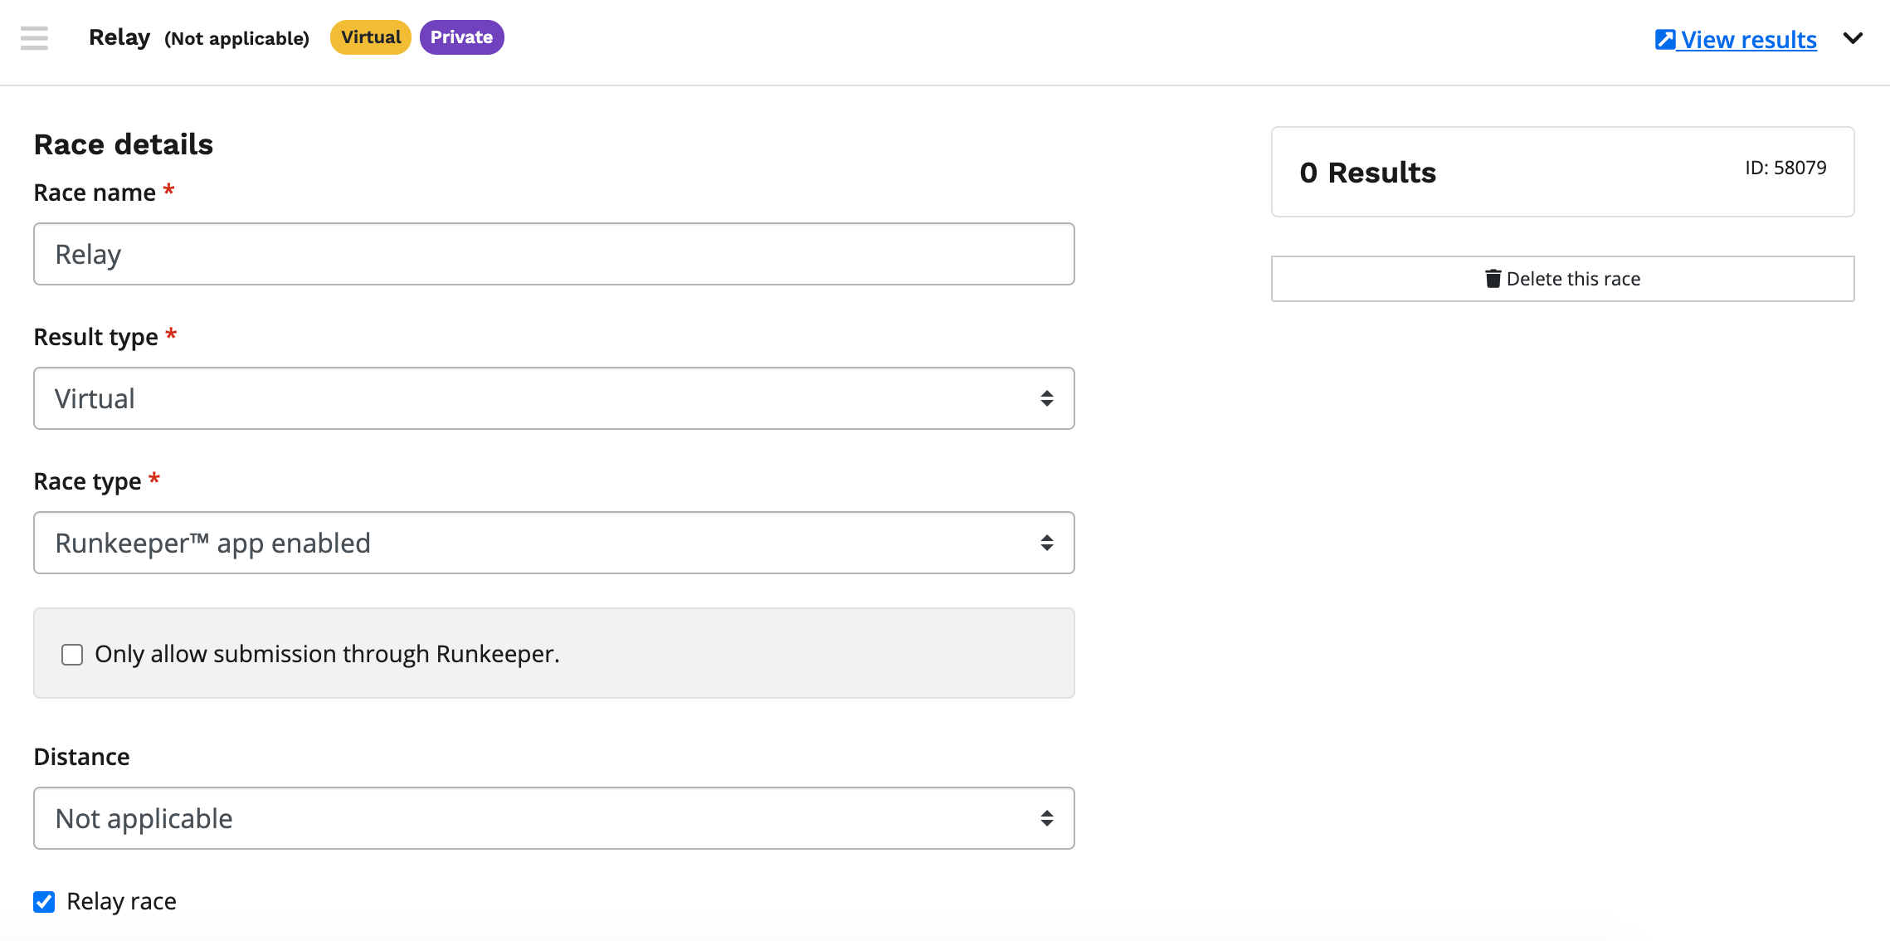The width and height of the screenshot is (1890, 941).
Task: Enable Only allow submission through Runkeeper
Action: 72,655
